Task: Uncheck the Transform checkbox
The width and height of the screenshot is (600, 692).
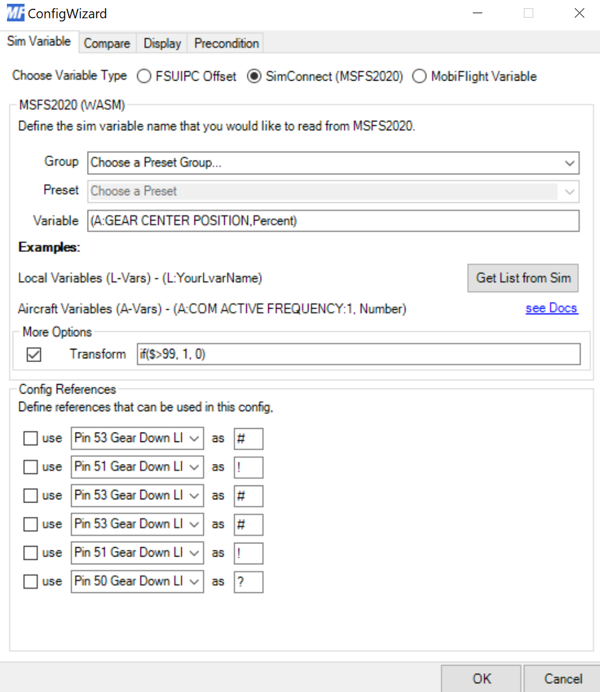Action: click(x=34, y=355)
